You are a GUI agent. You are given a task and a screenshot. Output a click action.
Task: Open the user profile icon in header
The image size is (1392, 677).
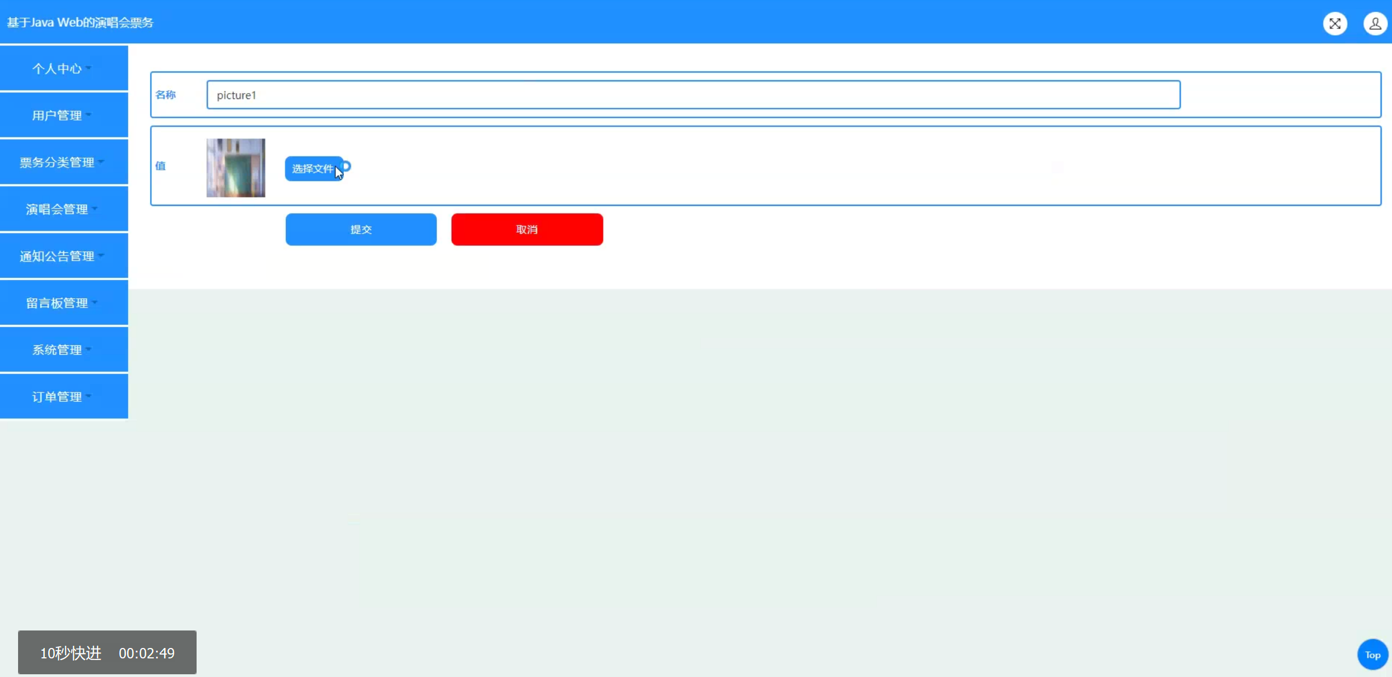pyautogui.click(x=1374, y=24)
